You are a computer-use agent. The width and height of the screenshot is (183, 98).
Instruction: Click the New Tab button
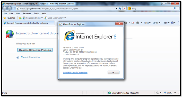(56, 23)
